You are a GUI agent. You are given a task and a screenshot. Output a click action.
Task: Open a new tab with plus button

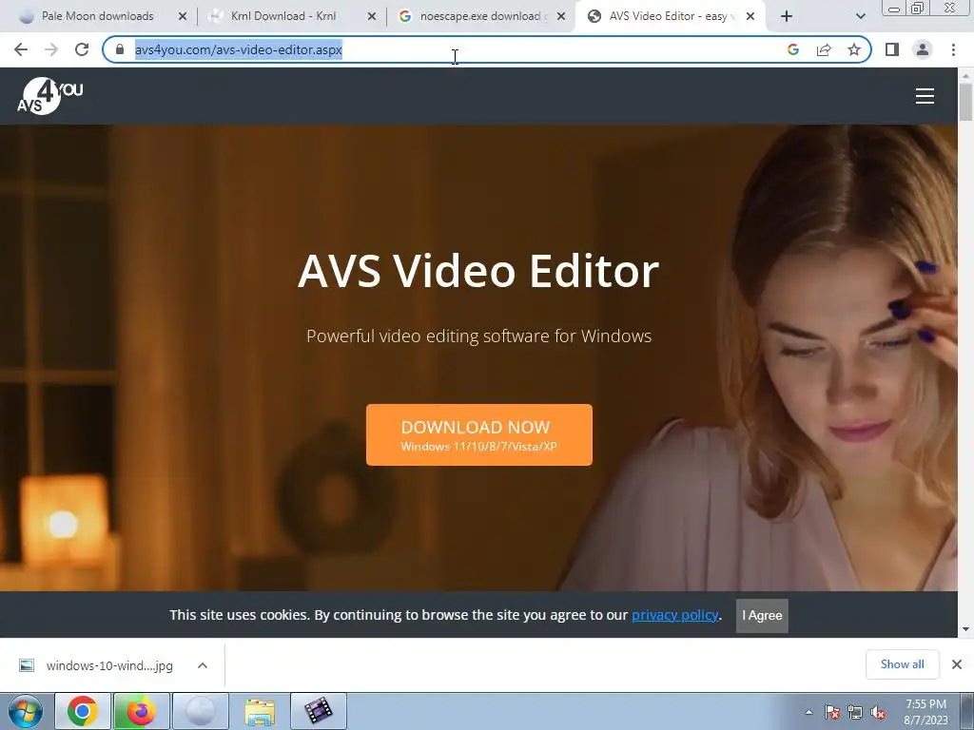click(787, 17)
